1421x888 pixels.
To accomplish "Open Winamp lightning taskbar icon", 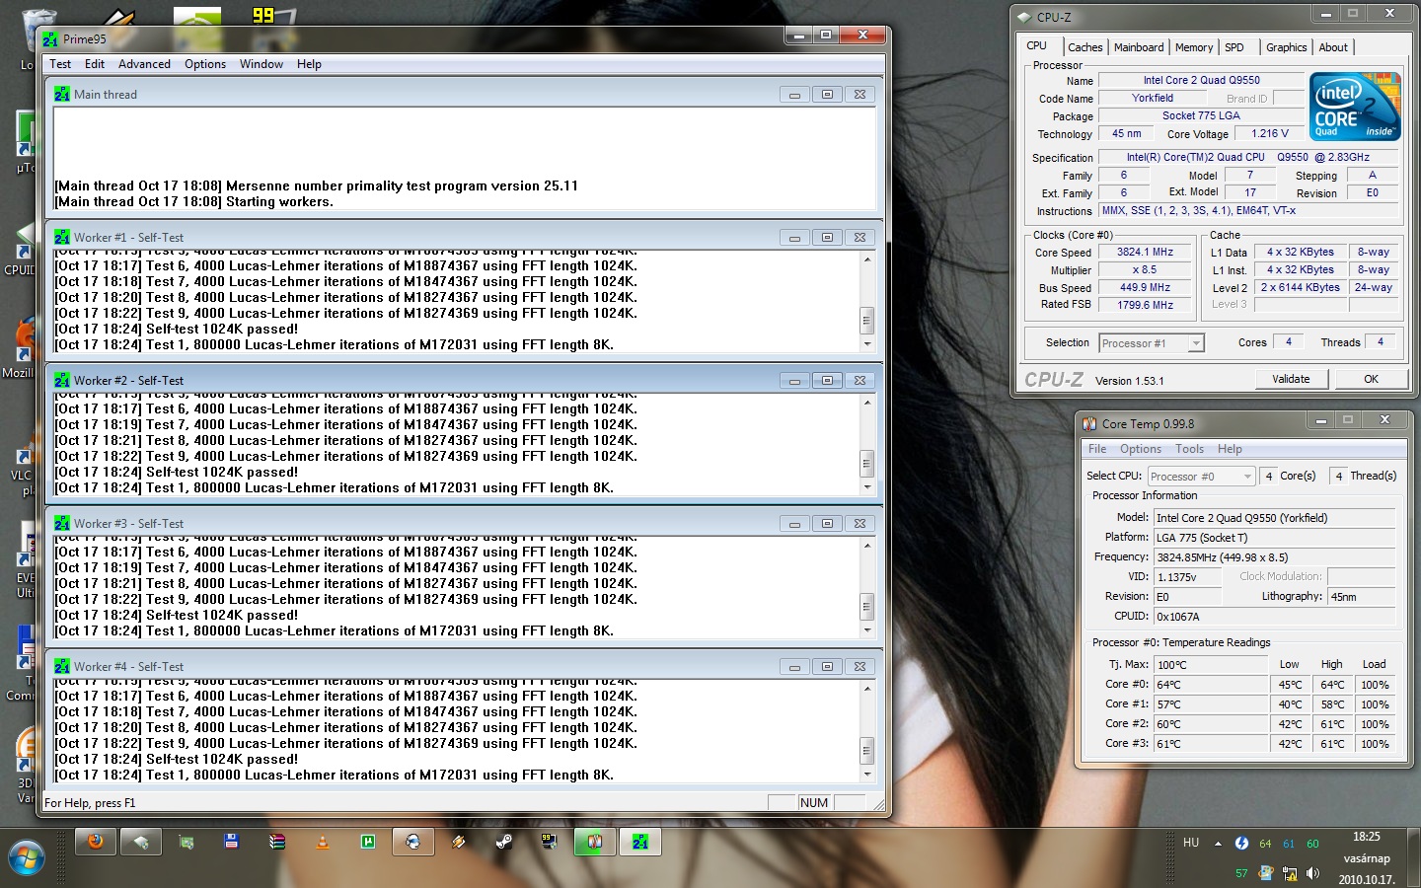I will (459, 842).
